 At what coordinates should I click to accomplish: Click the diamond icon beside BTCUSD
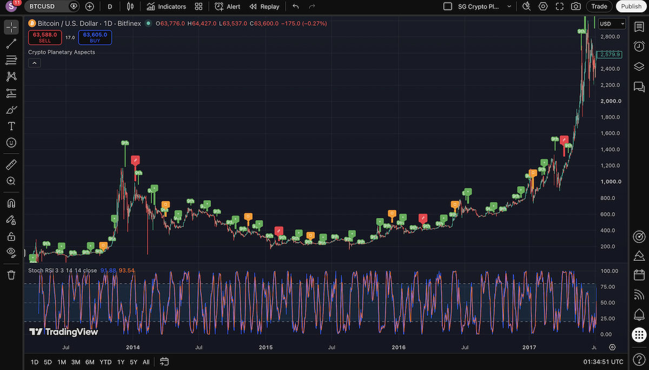[x=75, y=6]
